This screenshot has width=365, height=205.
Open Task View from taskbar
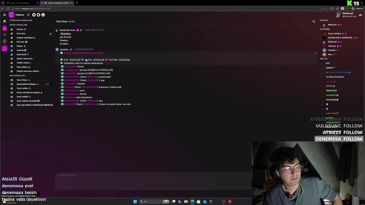click(x=173, y=202)
